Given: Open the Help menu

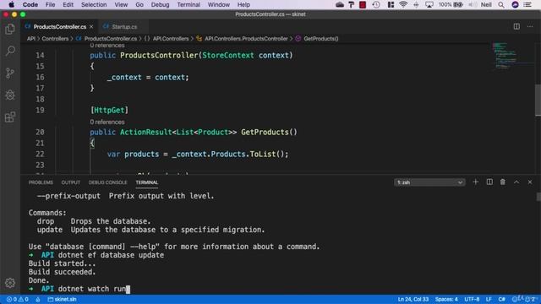Looking at the screenshot, I should pos(243,4).
